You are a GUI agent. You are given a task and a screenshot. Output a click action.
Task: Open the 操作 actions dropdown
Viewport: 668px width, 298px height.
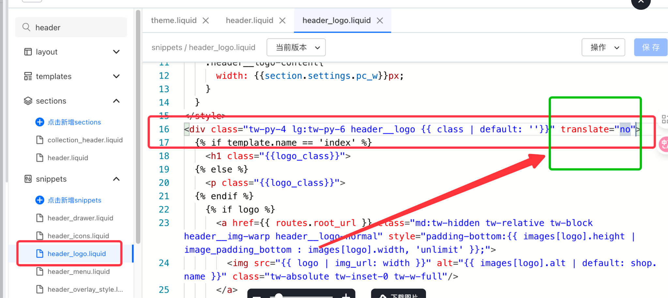(603, 48)
